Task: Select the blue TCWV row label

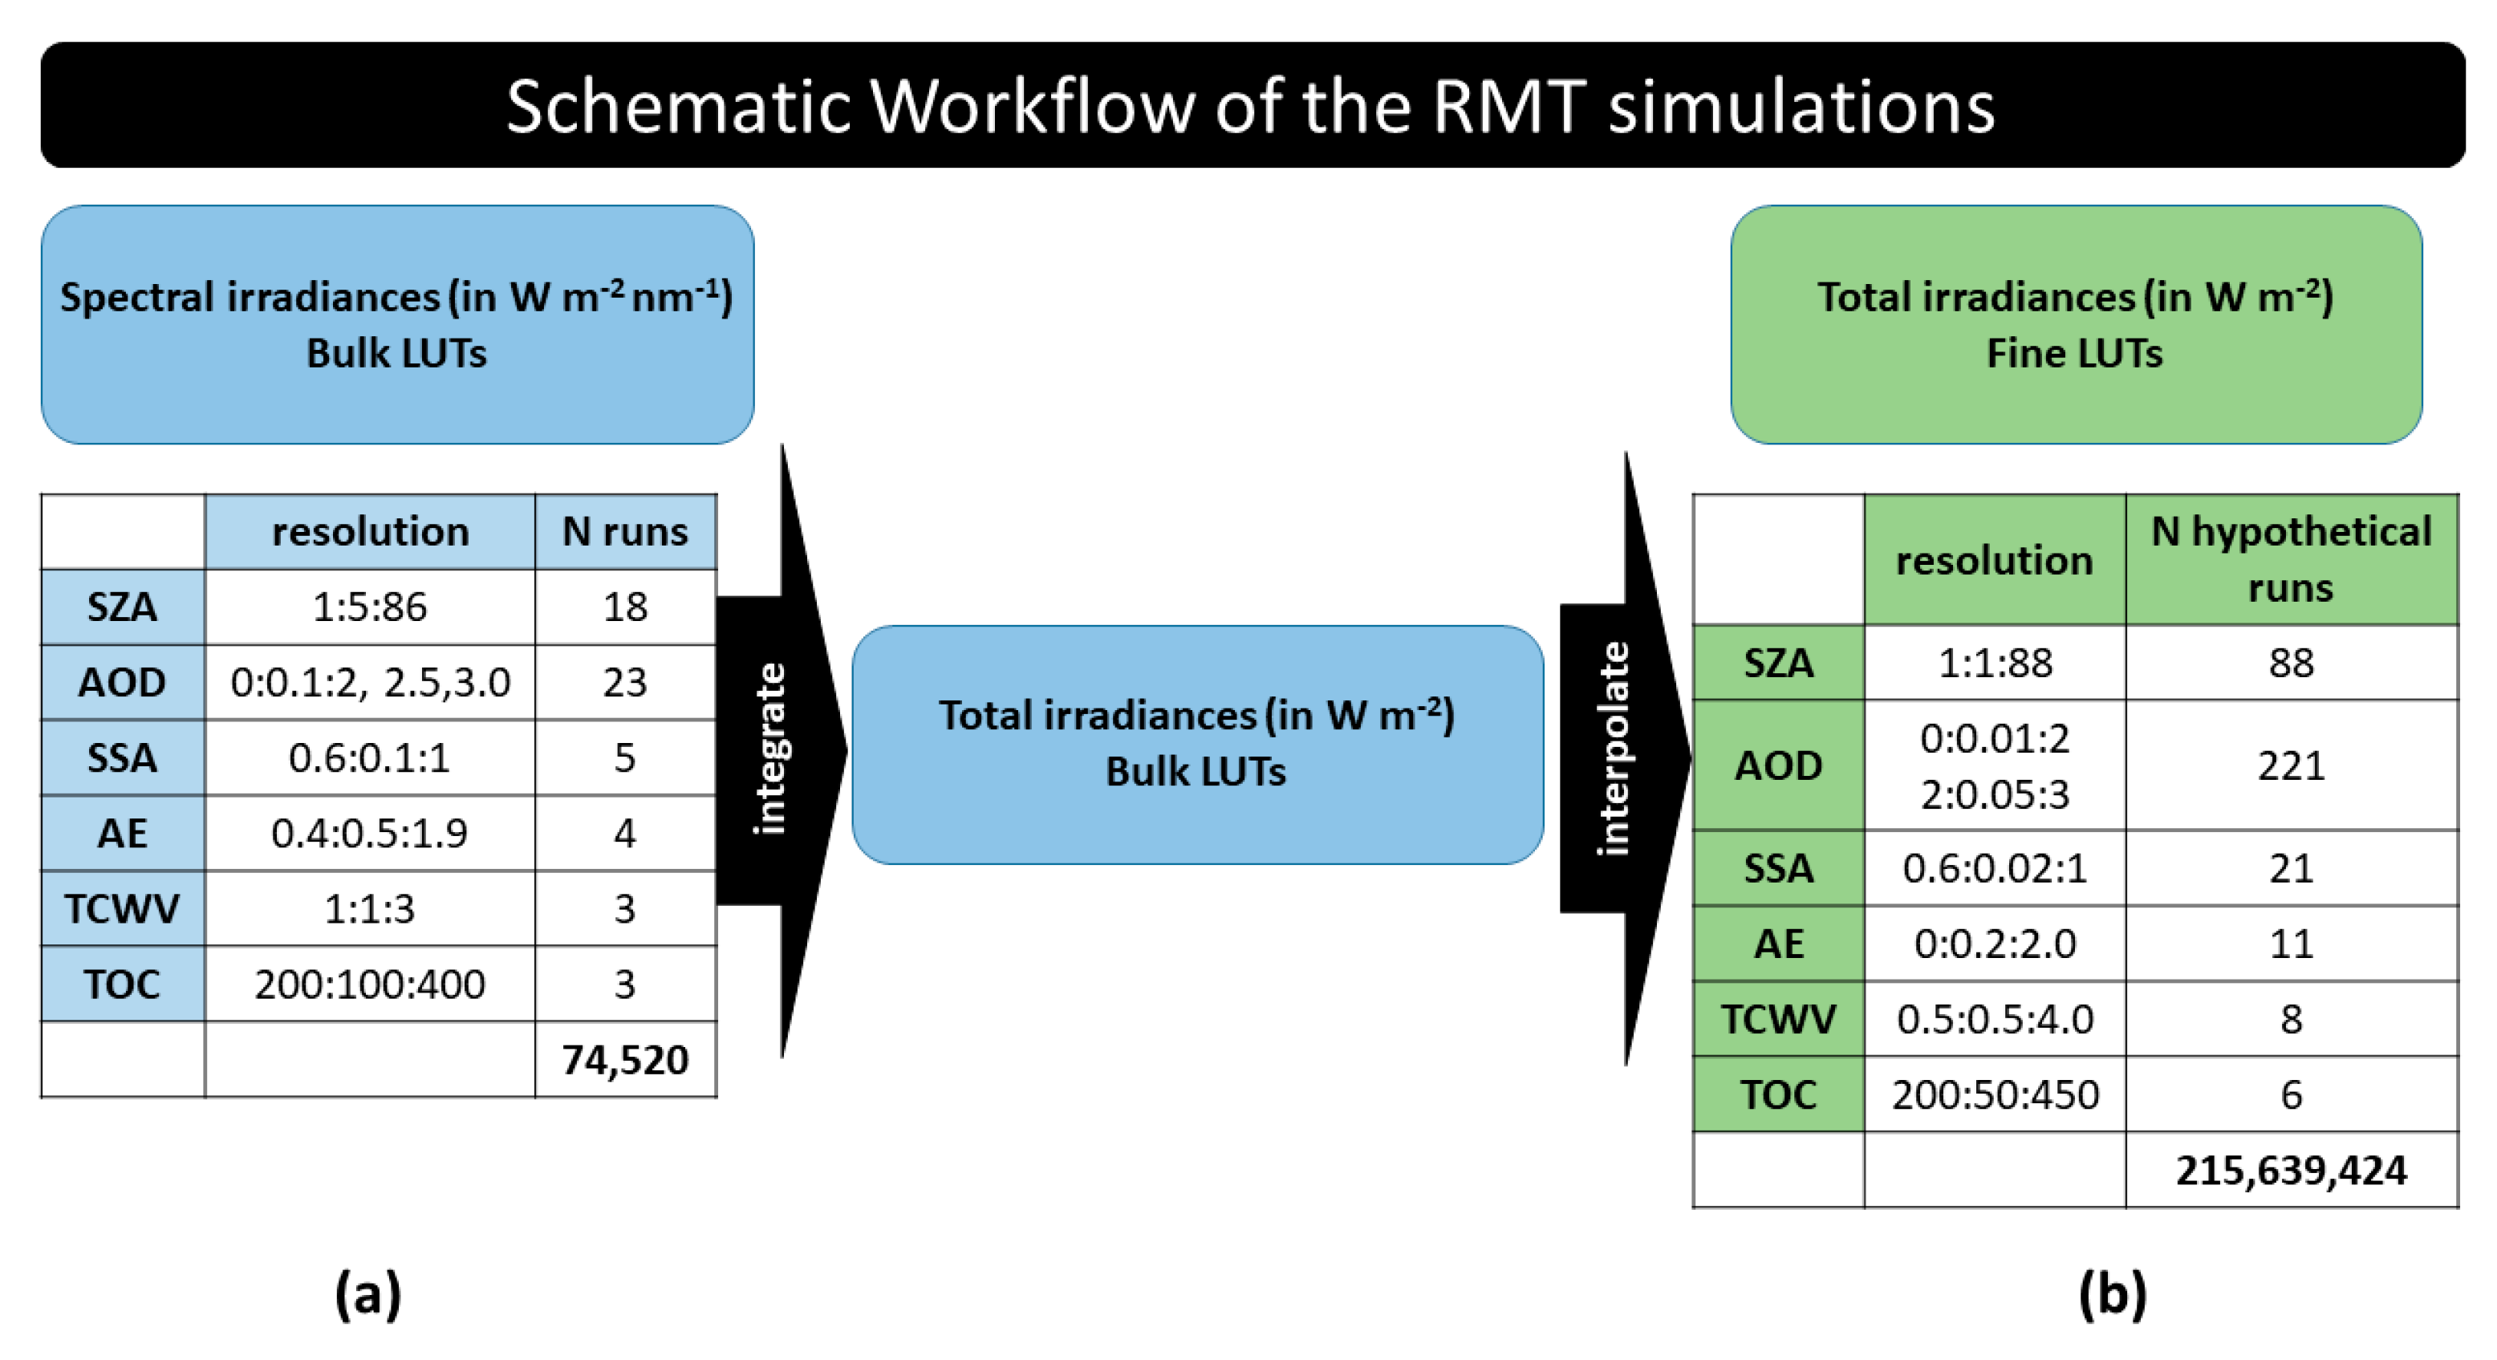Action: 122,908
